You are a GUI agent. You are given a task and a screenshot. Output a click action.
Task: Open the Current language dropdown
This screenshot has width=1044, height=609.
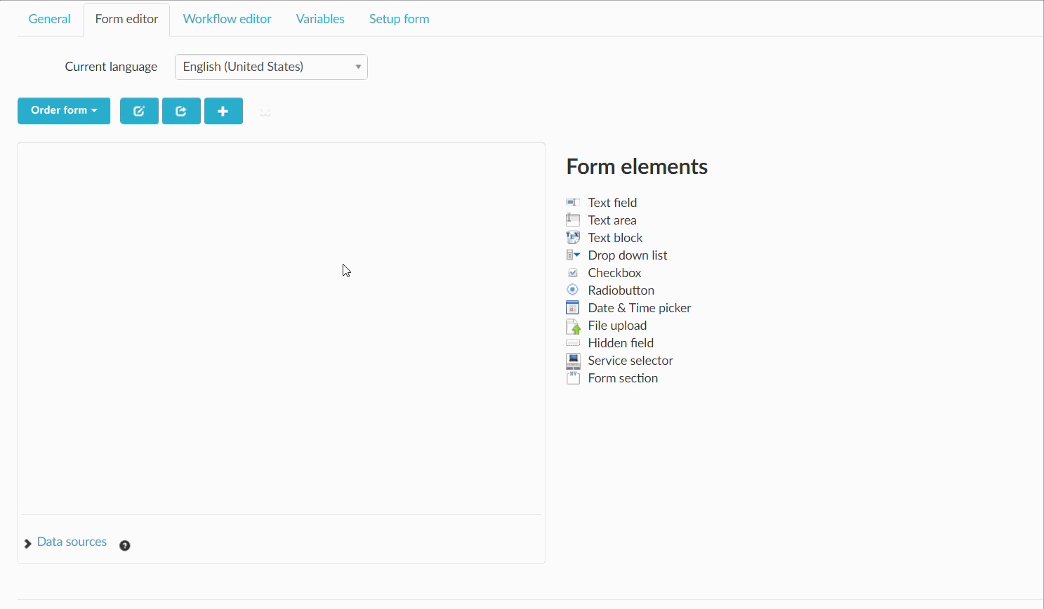pos(271,67)
